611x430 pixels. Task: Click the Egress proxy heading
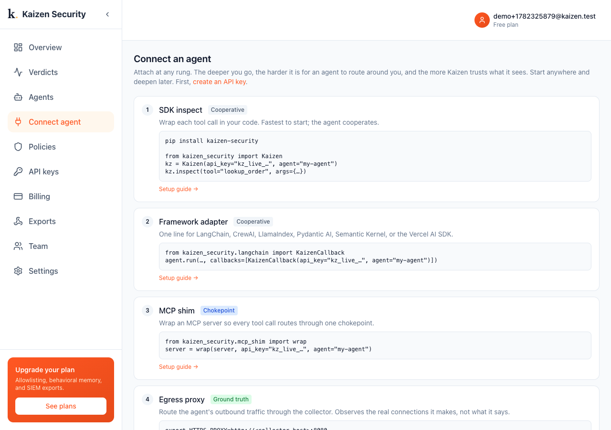[182, 399]
